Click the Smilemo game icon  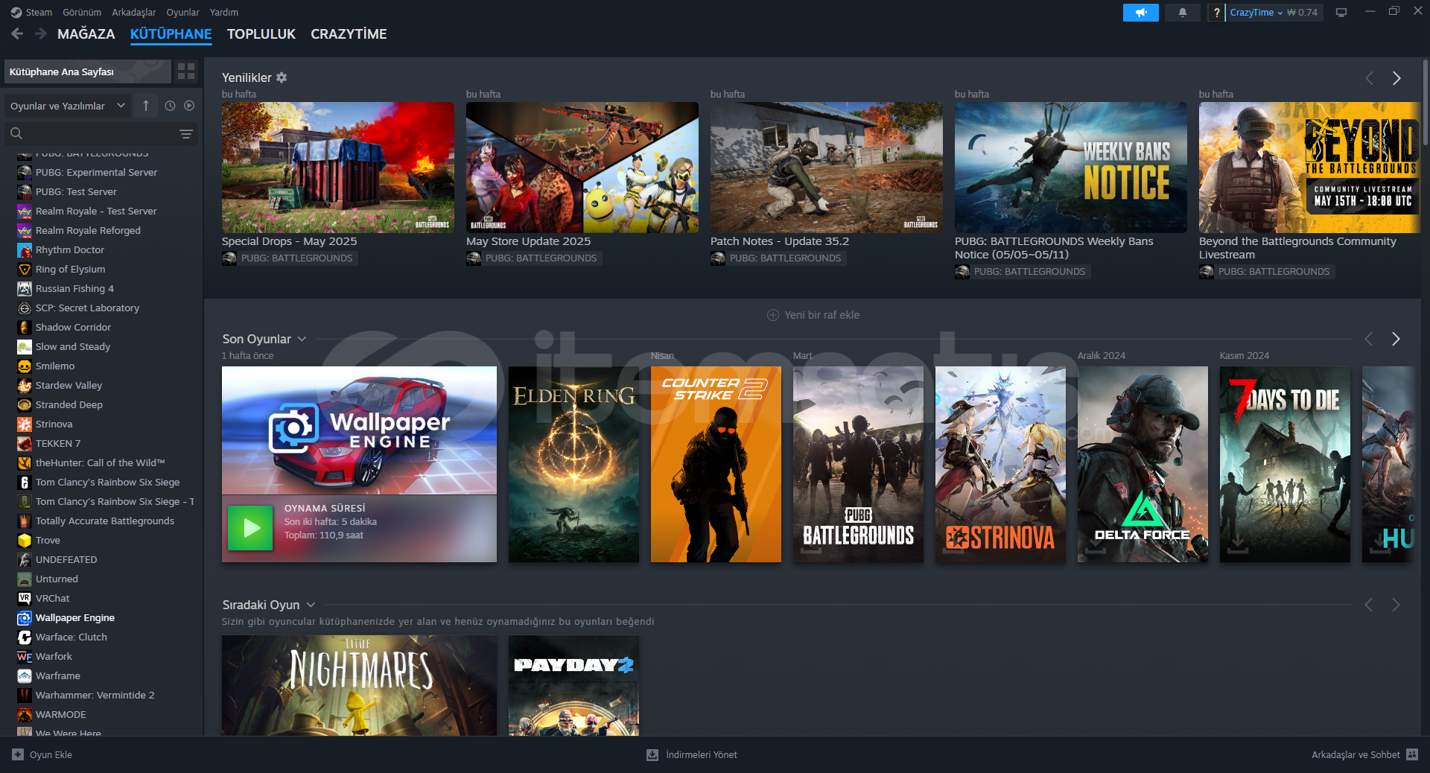coord(25,366)
